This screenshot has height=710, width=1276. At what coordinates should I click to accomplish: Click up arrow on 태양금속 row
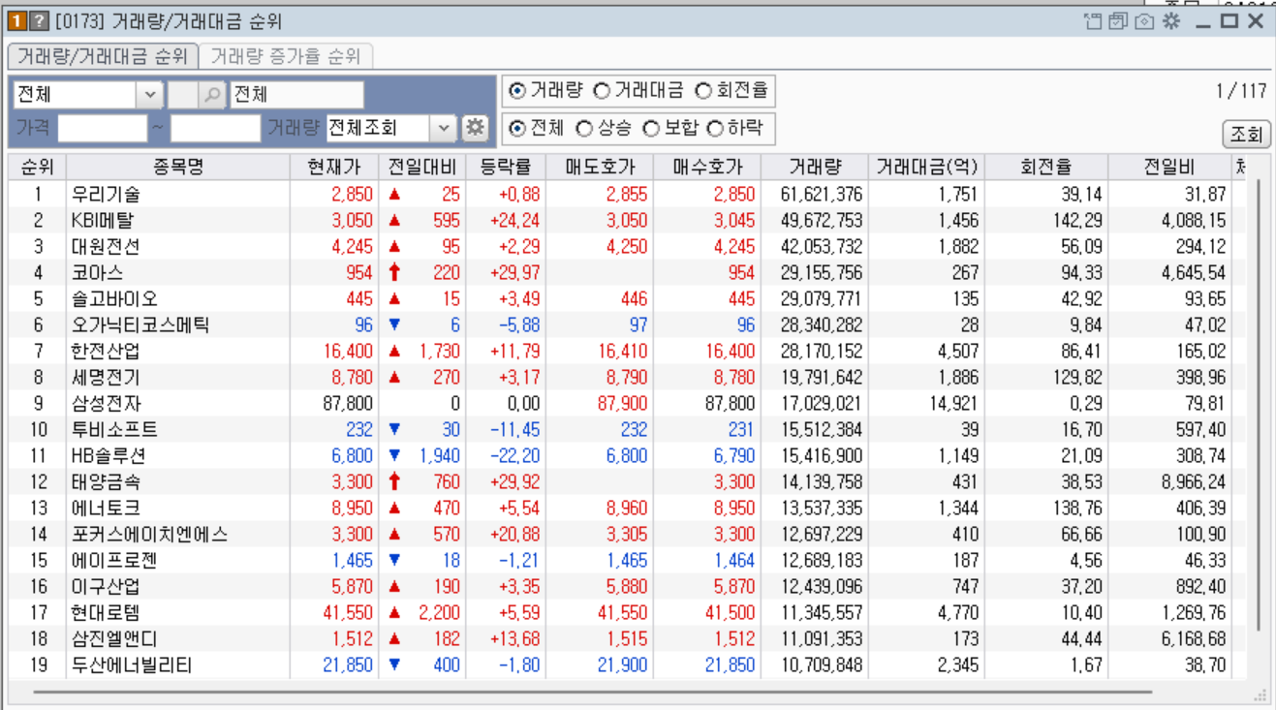click(x=394, y=482)
